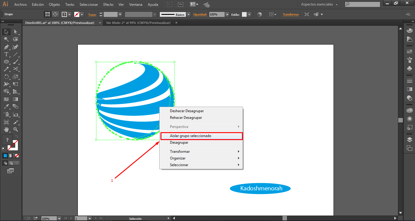
Task: Open the Brushes panel icon
Action: [410, 60]
